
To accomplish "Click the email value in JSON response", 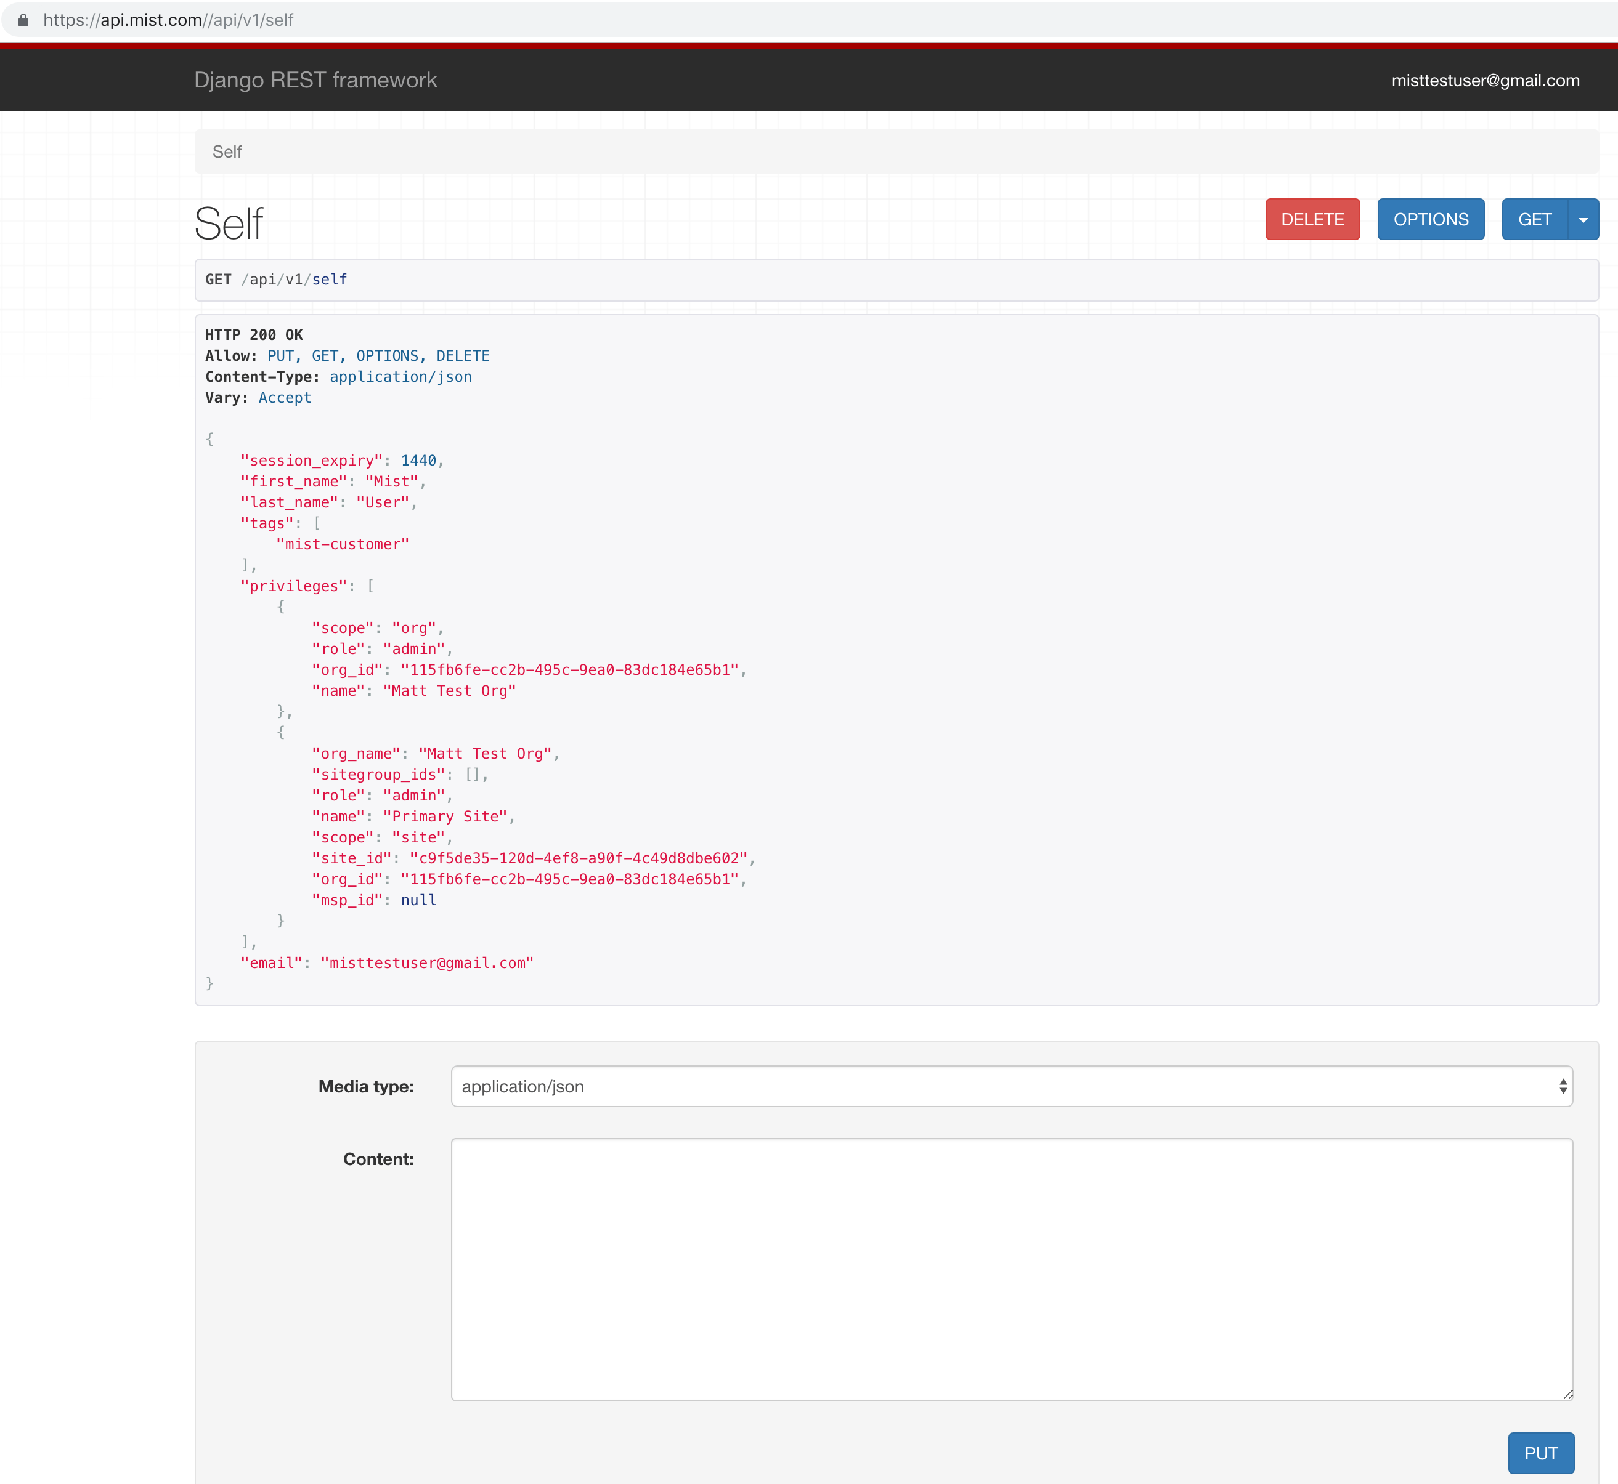I will (x=426, y=963).
